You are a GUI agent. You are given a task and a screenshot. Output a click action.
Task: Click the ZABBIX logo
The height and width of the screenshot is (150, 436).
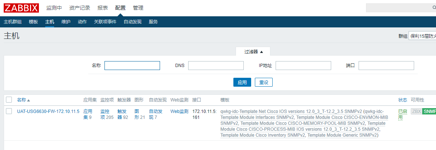click(x=21, y=8)
